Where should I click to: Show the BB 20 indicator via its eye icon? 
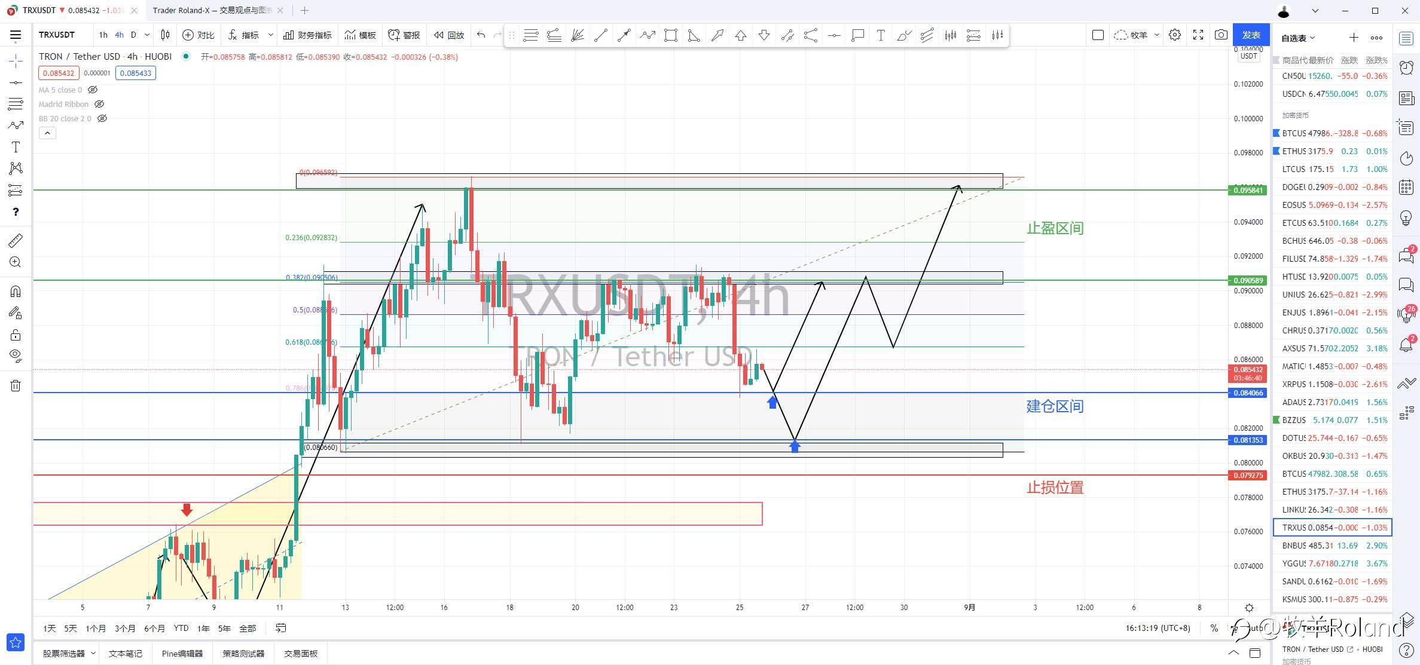point(102,118)
